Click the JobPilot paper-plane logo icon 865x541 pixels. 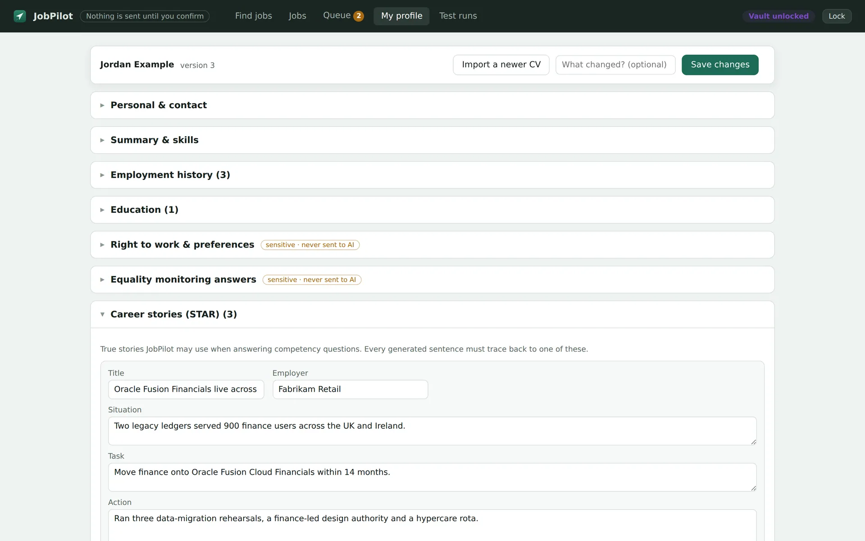20,16
